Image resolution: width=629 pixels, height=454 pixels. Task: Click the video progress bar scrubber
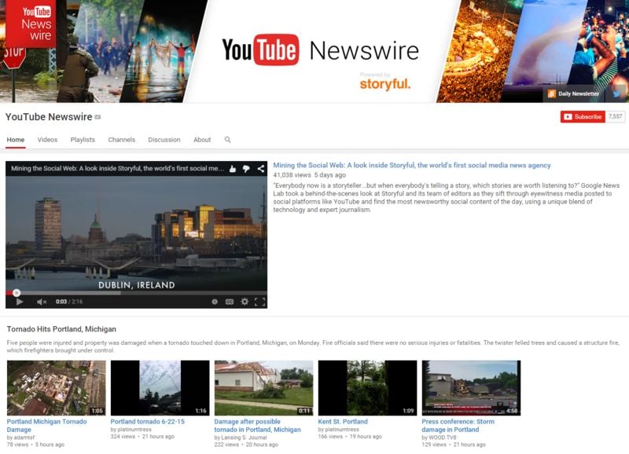pyautogui.click(x=17, y=293)
